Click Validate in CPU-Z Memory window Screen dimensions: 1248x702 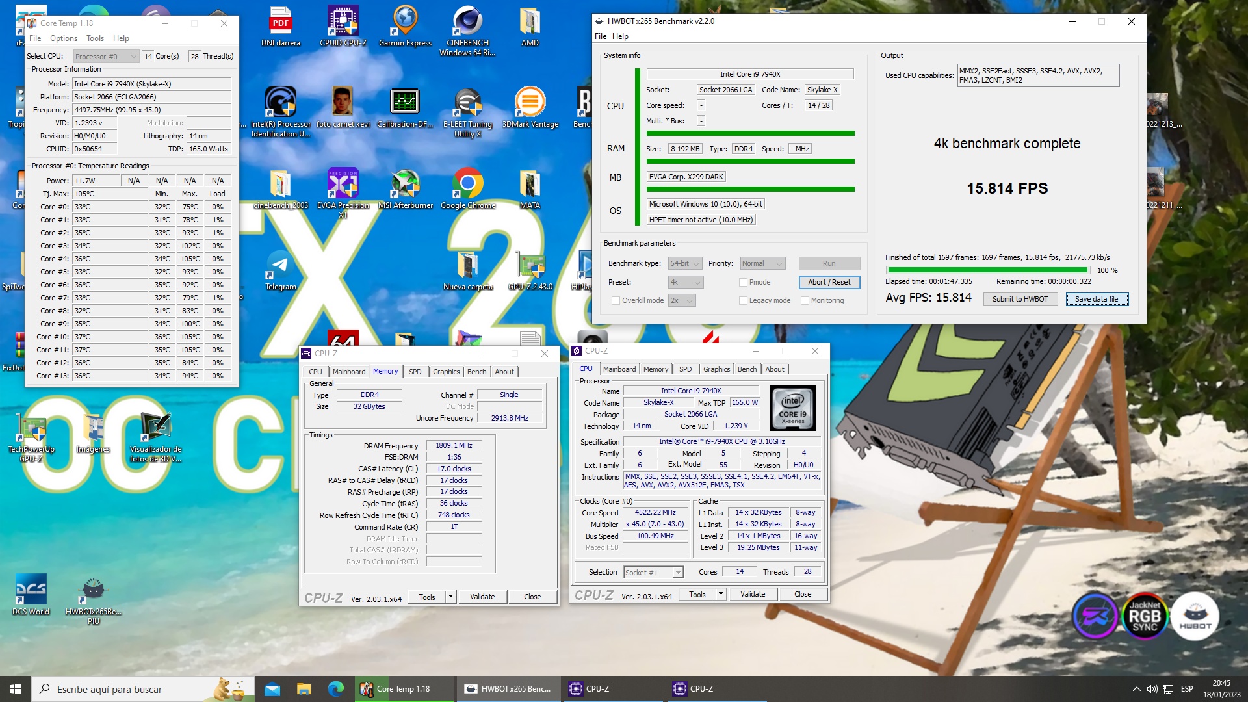(482, 597)
